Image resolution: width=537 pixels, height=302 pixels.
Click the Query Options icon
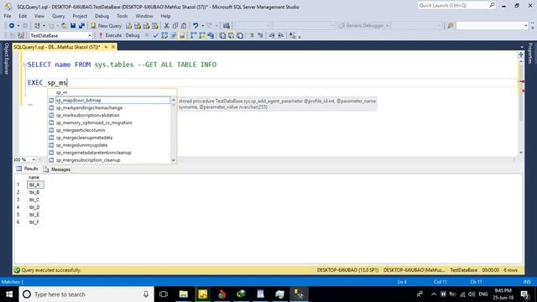click(174, 35)
